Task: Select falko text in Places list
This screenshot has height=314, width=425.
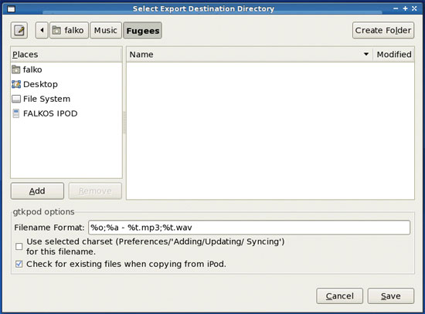Action: [32, 69]
